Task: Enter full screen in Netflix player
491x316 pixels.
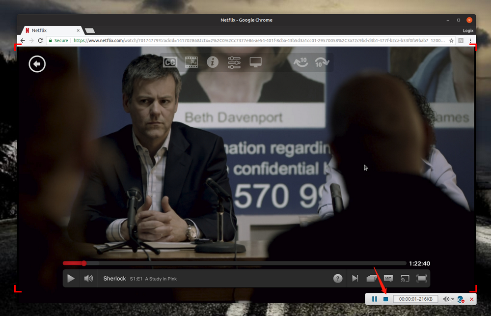Action: tap(422, 278)
